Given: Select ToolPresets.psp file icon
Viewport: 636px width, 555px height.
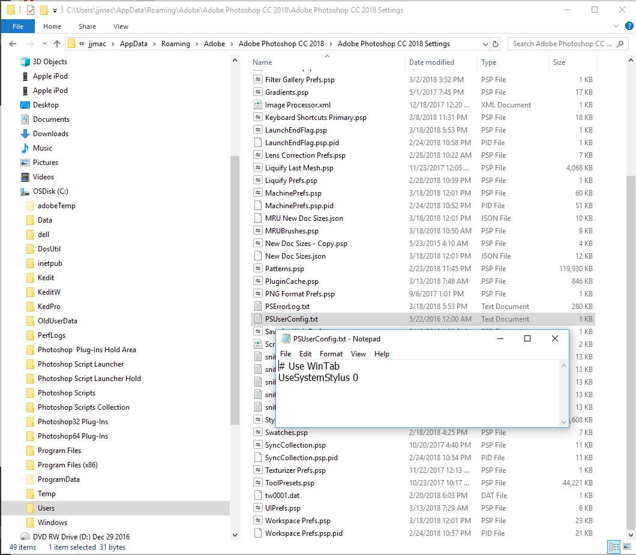Looking at the screenshot, I should point(257,482).
